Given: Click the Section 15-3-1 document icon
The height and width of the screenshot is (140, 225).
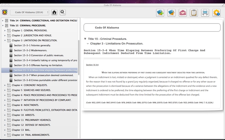Looking at the screenshot, I should point(11,45).
